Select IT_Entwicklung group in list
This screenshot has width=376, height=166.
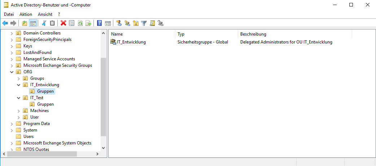click(x=131, y=42)
